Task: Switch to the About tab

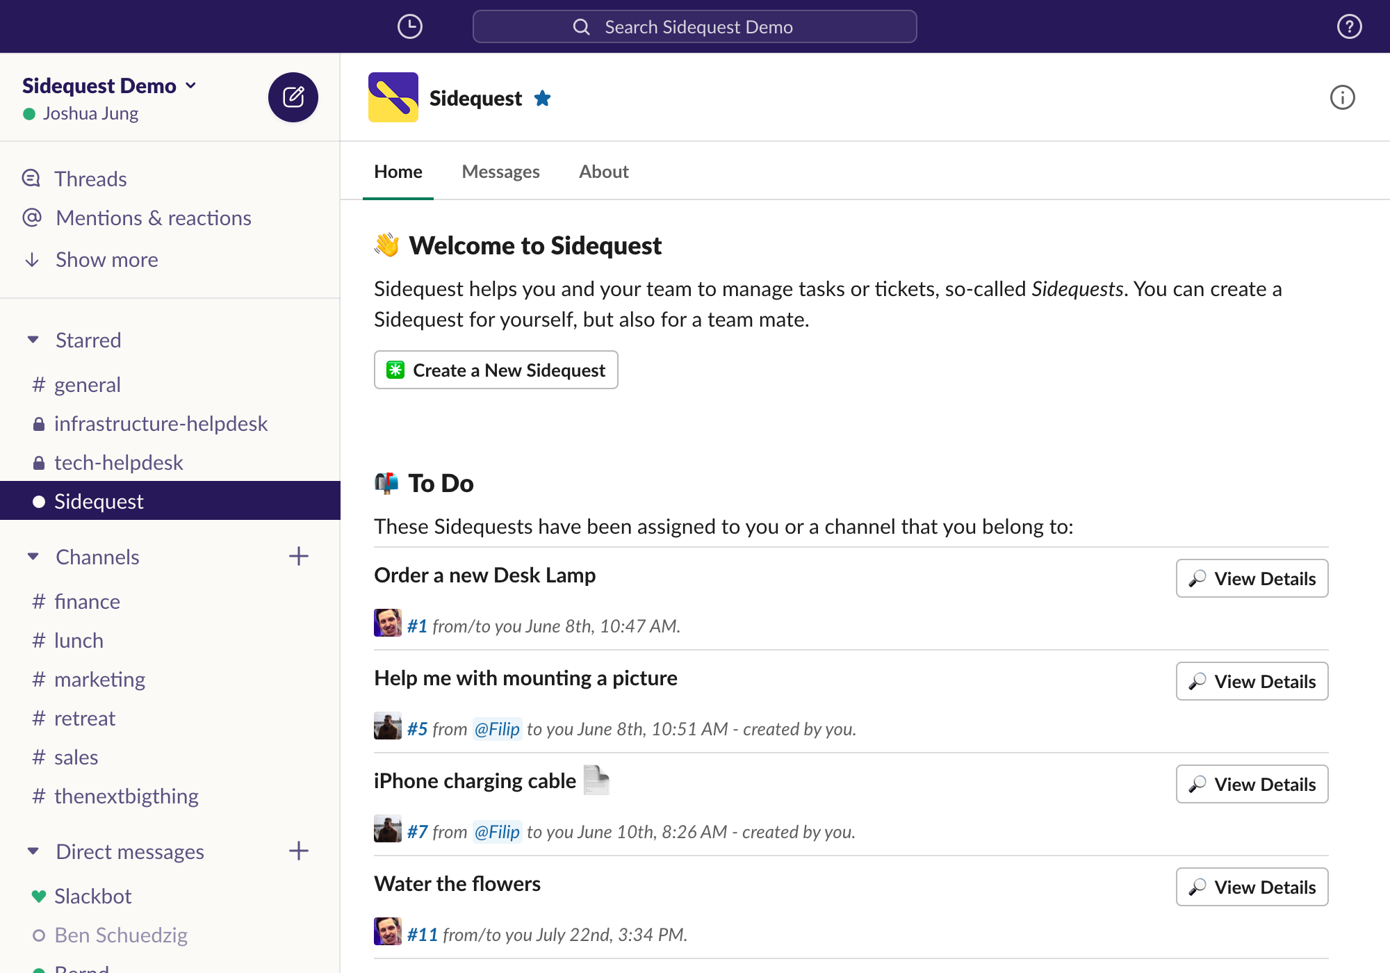Action: tap(604, 172)
